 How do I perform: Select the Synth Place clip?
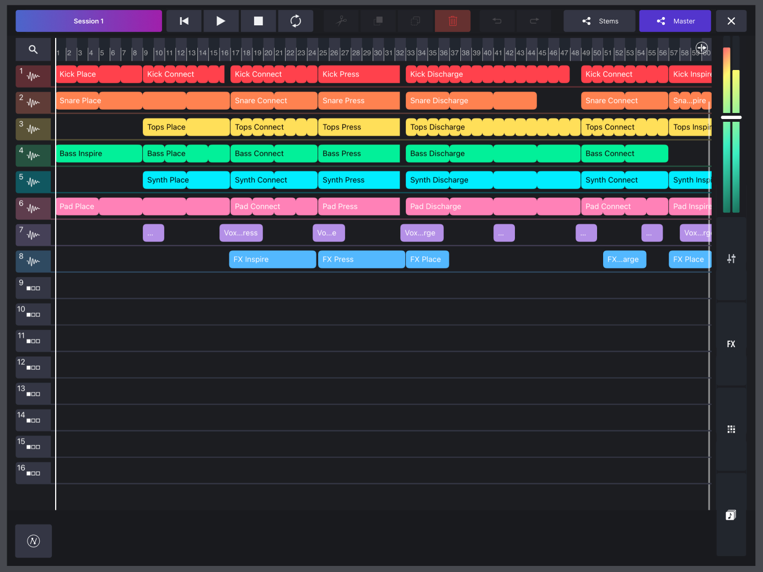pyautogui.click(x=186, y=180)
